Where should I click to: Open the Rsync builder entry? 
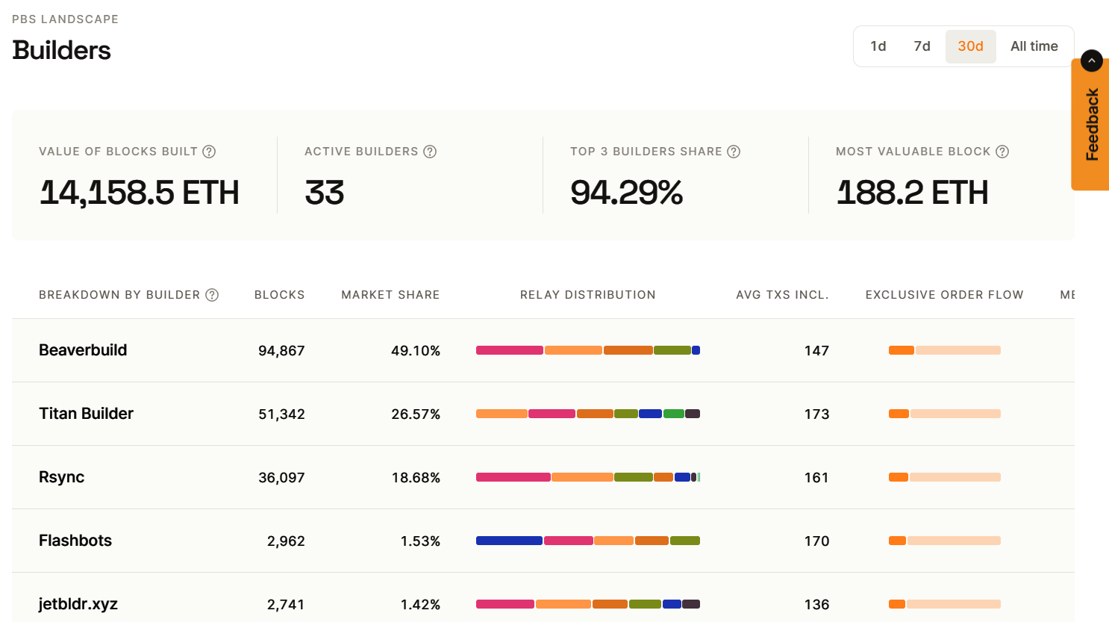pos(61,477)
